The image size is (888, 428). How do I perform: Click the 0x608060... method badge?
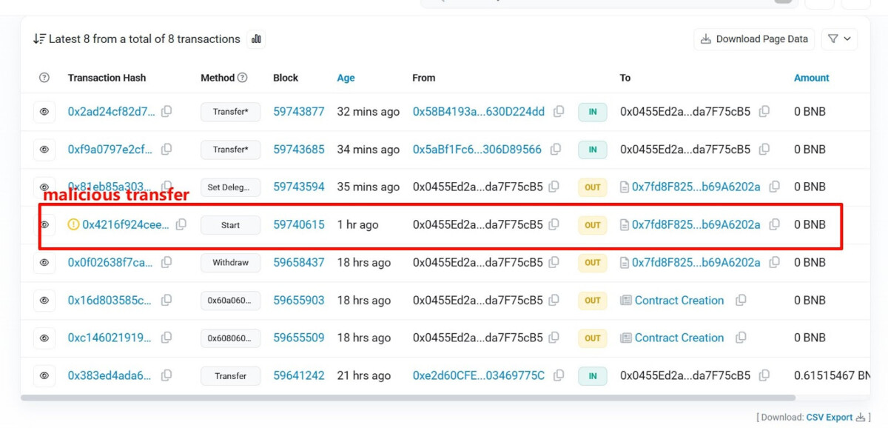231,338
